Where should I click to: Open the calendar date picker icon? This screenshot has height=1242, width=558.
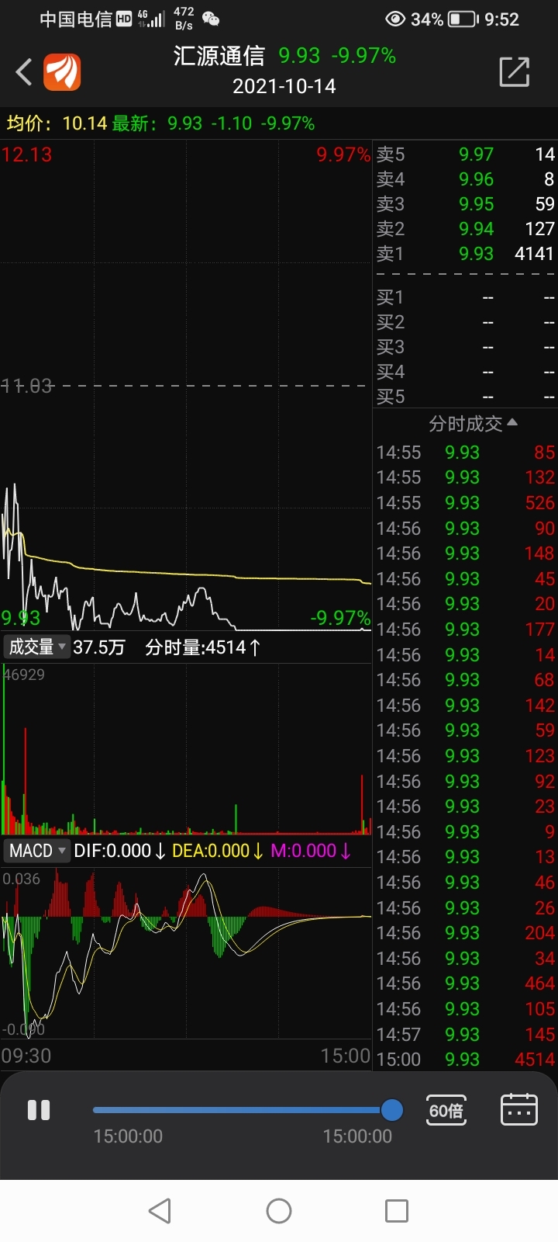pyautogui.click(x=519, y=1110)
